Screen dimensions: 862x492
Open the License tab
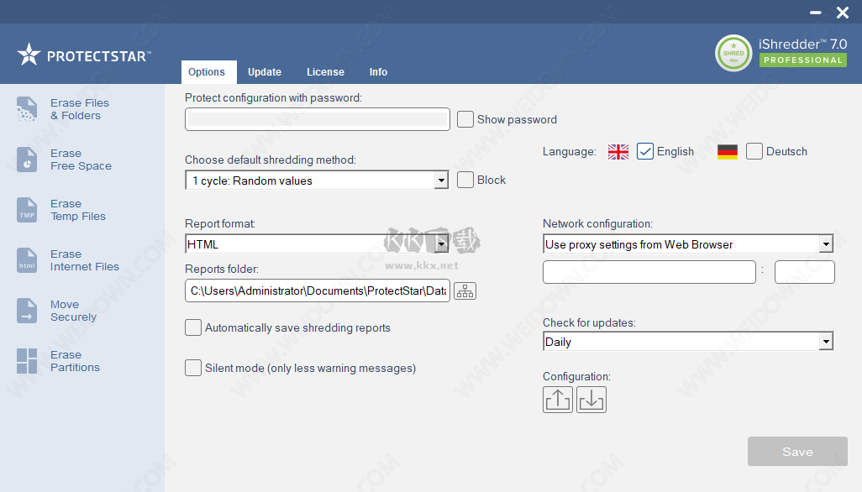point(325,72)
